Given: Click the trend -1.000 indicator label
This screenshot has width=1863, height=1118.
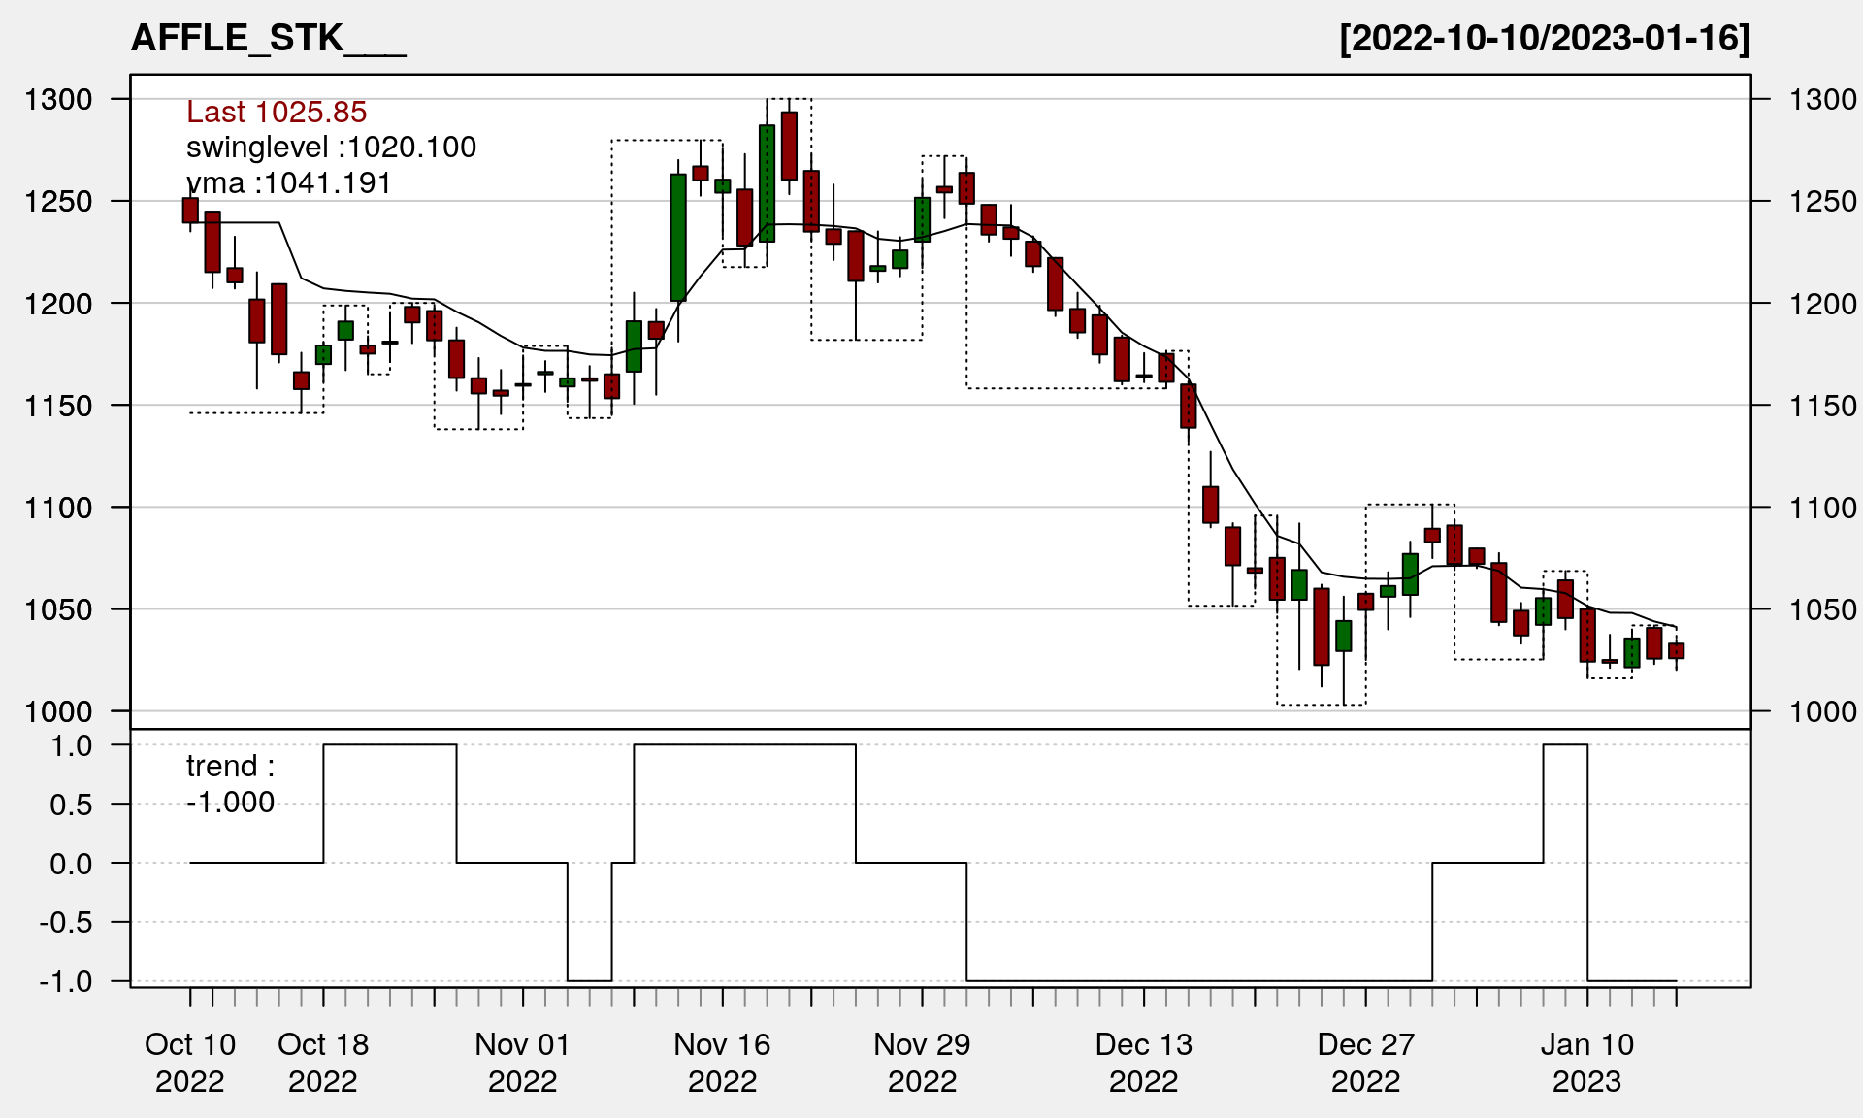Looking at the screenshot, I should click(230, 784).
